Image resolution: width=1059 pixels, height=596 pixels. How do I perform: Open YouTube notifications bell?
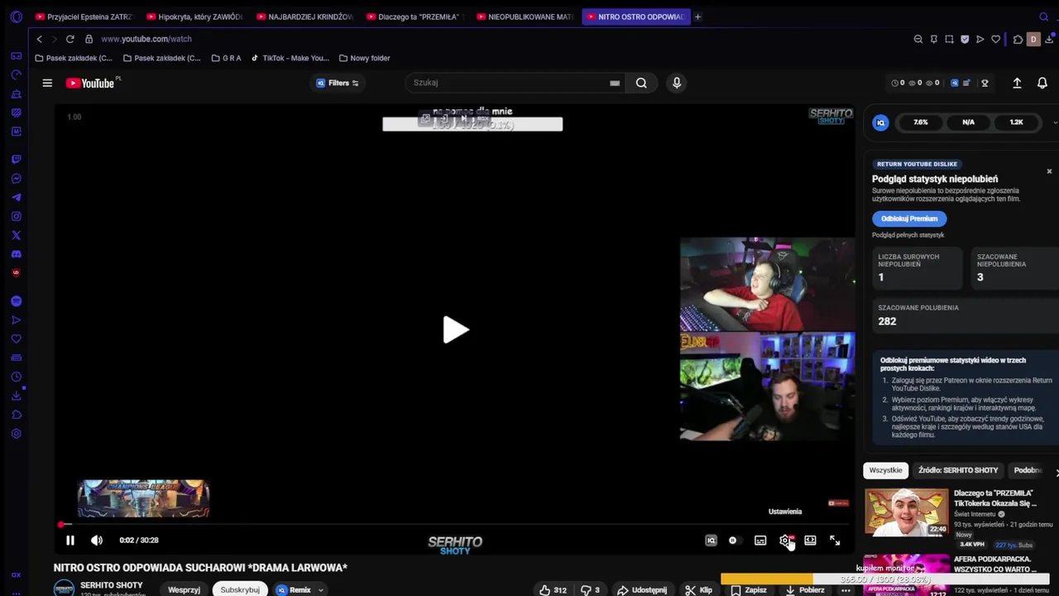click(x=1042, y=83)
